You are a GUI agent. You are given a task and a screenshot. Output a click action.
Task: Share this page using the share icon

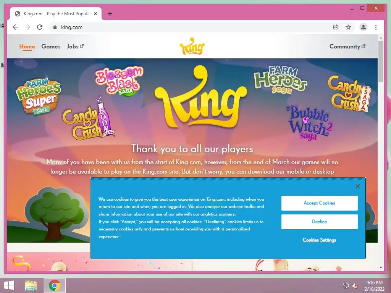(336, 27)
